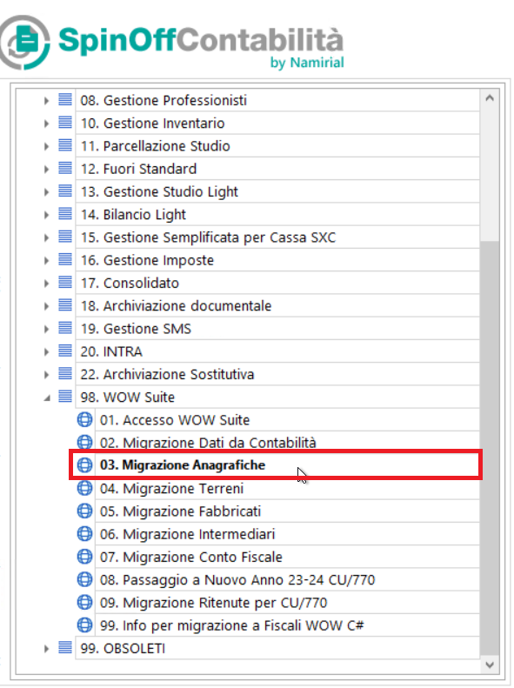Expand 08. Gestione Professionisti node

[46, 101]
